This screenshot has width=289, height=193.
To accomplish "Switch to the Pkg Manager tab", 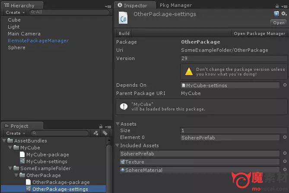I will (176, 5).
